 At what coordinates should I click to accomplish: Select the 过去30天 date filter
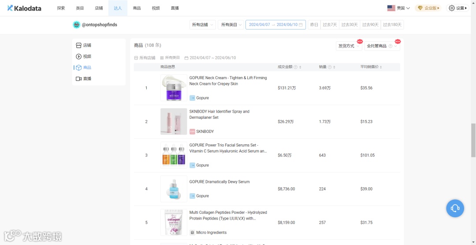point(350,25)
